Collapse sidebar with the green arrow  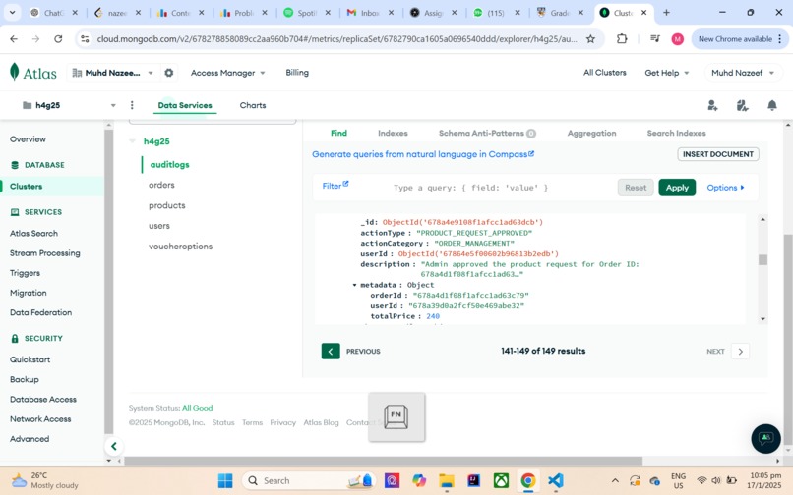pyautogui.click(x=114, y=446)
